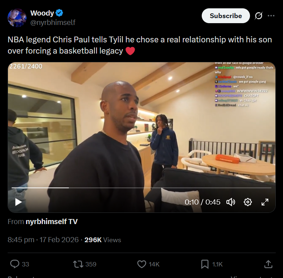
Task: Reply to the post via comment icon
Action: [x=15, y=264]
